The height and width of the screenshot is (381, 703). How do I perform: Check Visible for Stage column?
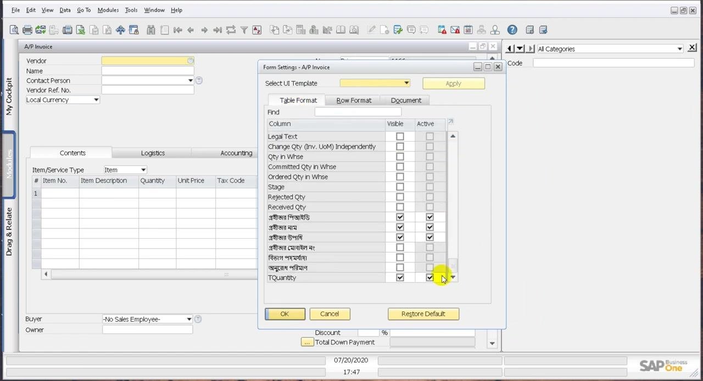(x=400, y=187)
